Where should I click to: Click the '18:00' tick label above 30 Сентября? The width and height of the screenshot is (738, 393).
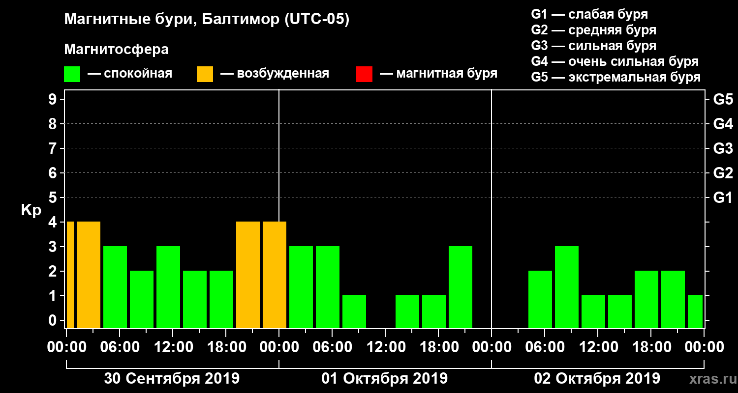226,347
